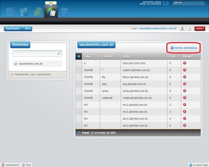This screenshot has height=167, width=209.
Task: Toggle the select-all checkbox in table header
Action: coord(79,56)
